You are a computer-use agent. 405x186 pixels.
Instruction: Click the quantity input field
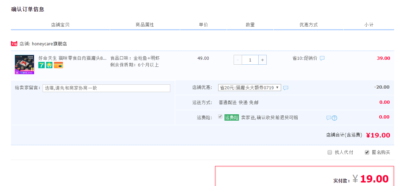(250, 60)
